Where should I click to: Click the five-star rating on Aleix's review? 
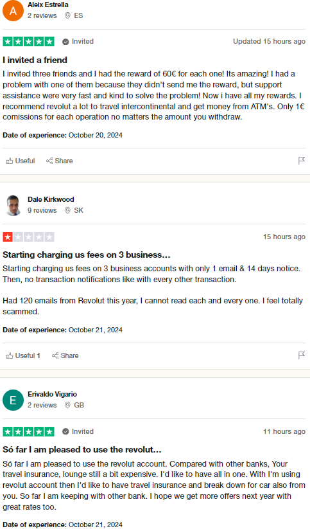[29, 42]
